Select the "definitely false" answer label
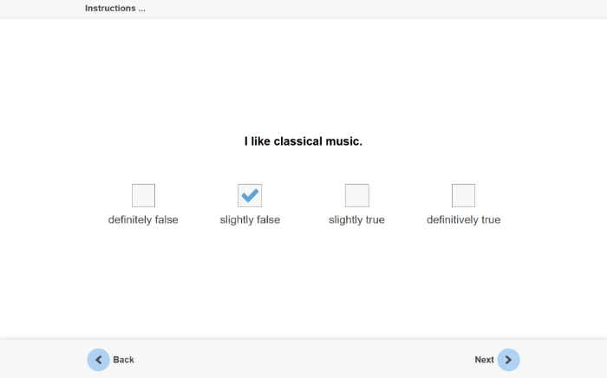The width and height of the screenshot is (607, 378). [143, 220]
